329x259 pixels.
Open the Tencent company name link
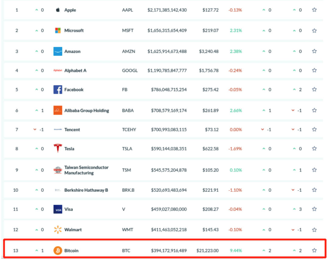[72, 130]
